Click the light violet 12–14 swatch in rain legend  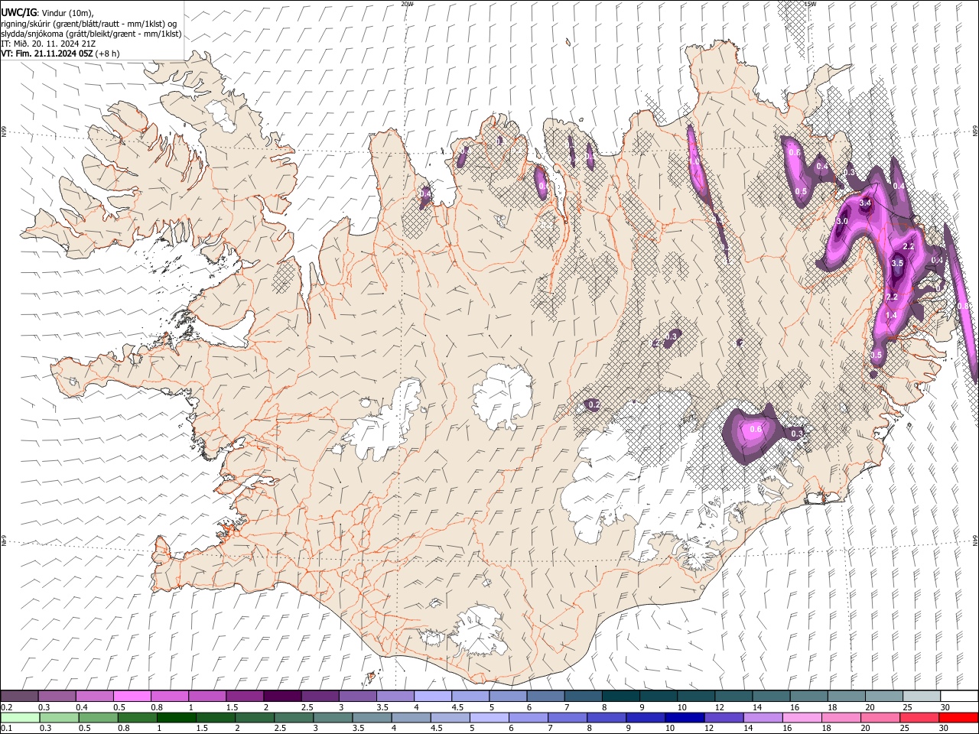pyautogui.click(x=762, y=717)
